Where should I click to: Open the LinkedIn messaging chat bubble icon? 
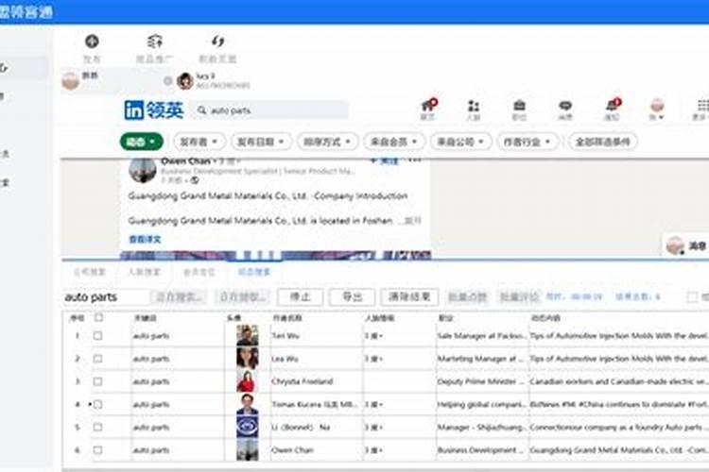[x=565, y=106]
